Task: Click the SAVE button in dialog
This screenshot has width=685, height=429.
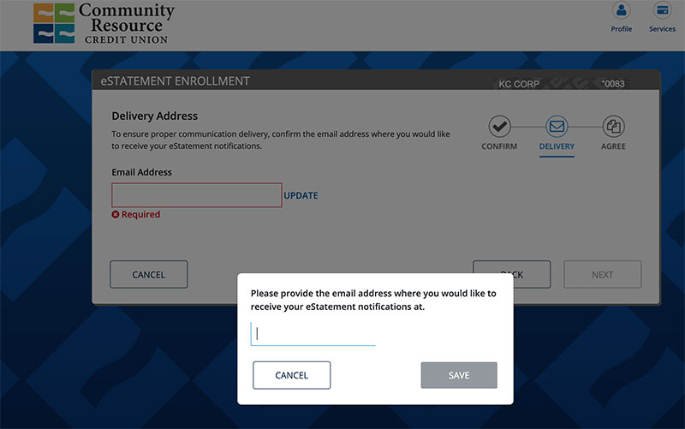Action: (459, 375)
